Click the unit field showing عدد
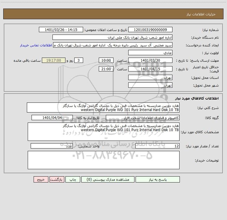The width and height of the screenshot is (227, 220). (x=52, y=146)
